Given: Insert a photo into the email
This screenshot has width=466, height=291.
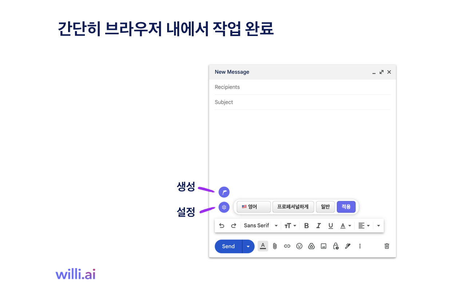Looking at the screenshot, I should click(323, 246).
